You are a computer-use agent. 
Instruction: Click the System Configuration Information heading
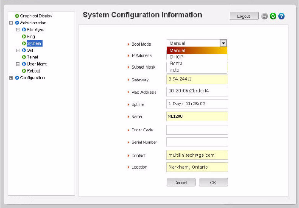pyautogui.click(x=143, y=15)
